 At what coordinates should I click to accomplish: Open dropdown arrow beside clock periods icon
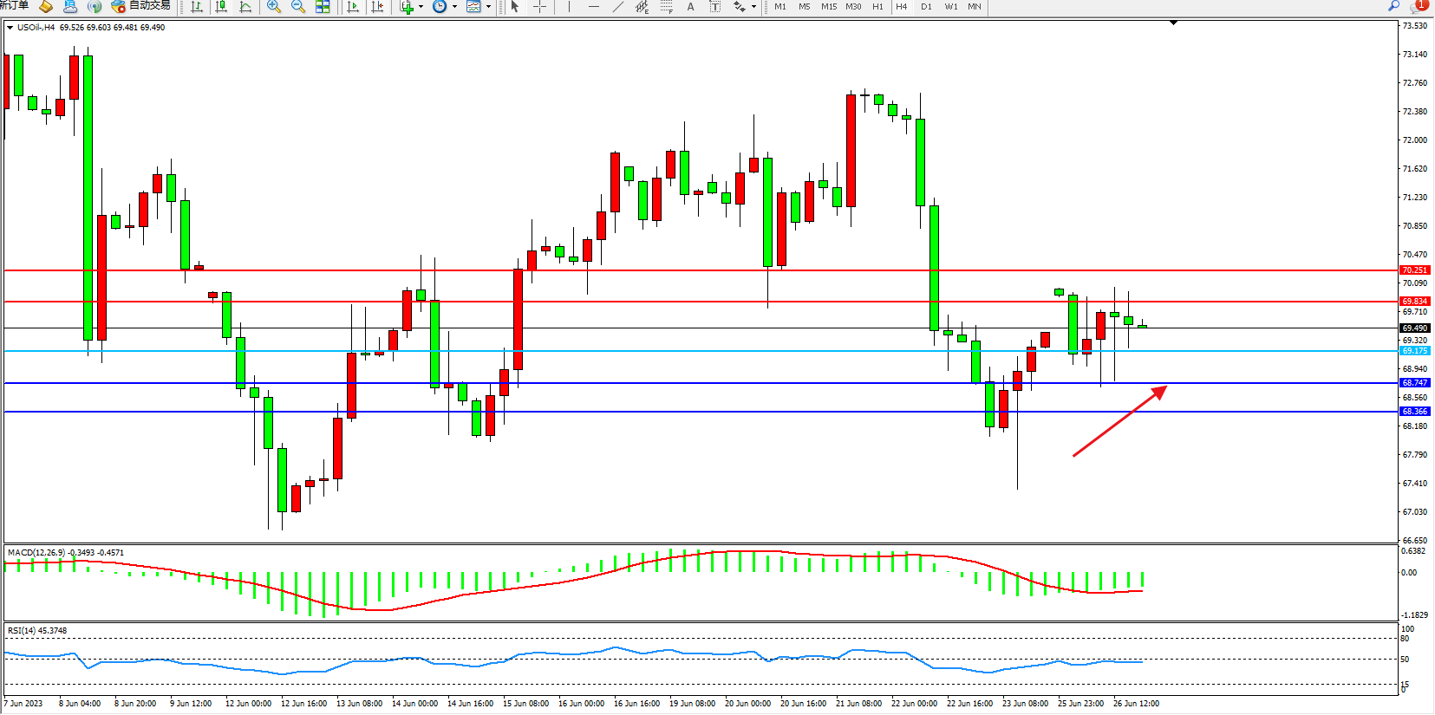coord(454,7)
